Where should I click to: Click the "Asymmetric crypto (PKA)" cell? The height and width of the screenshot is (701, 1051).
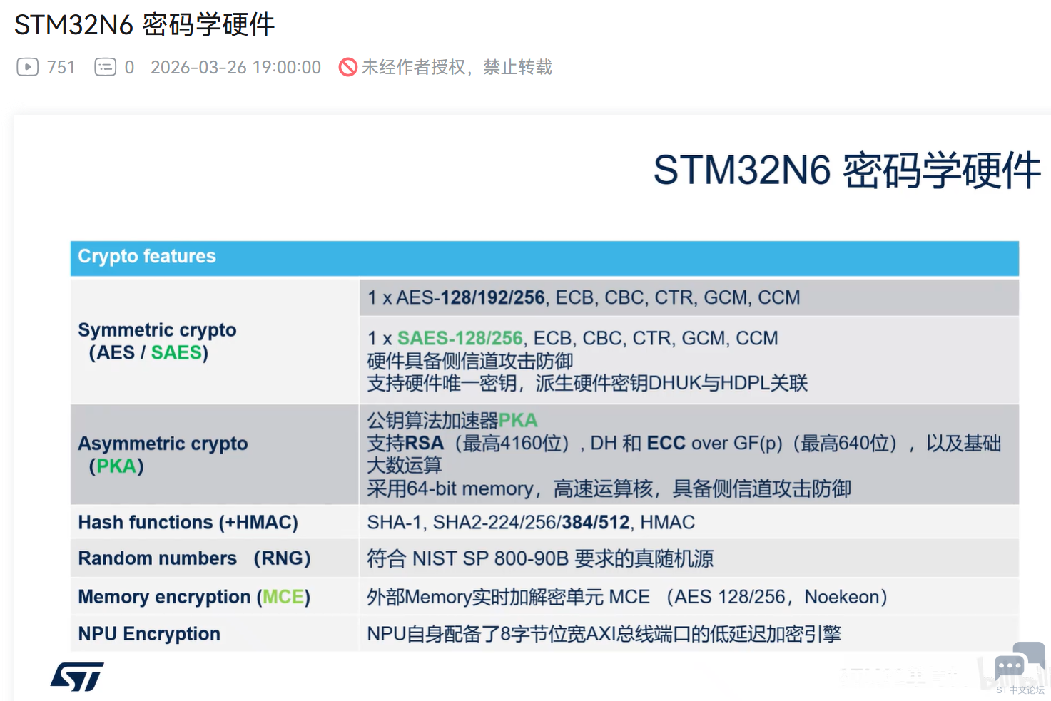(x=215, y=454)
